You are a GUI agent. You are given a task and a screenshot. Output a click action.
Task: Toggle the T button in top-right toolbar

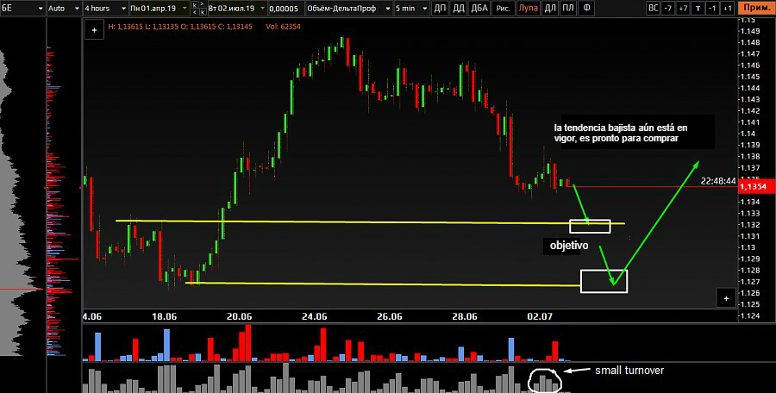[698, 8]
